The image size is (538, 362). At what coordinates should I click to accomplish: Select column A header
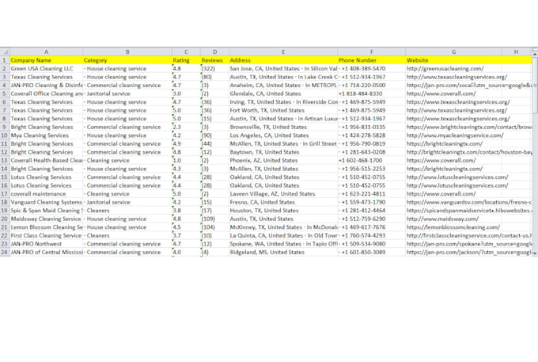tap(47, 51)
